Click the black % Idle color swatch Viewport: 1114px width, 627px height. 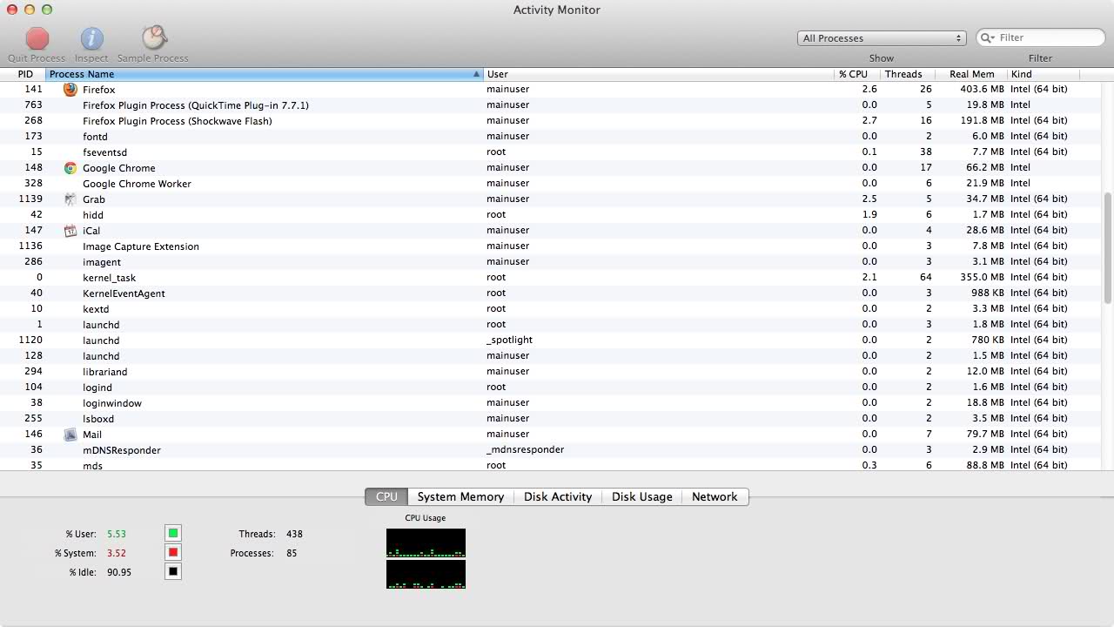tap(173, 571)
